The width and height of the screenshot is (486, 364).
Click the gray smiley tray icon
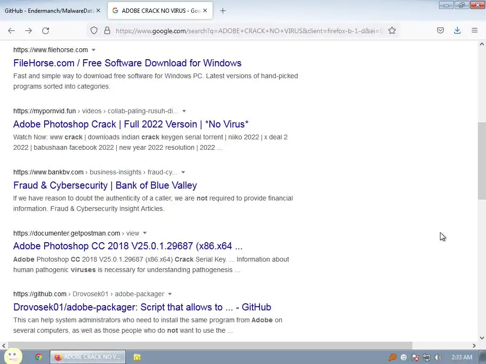[403, 357]
